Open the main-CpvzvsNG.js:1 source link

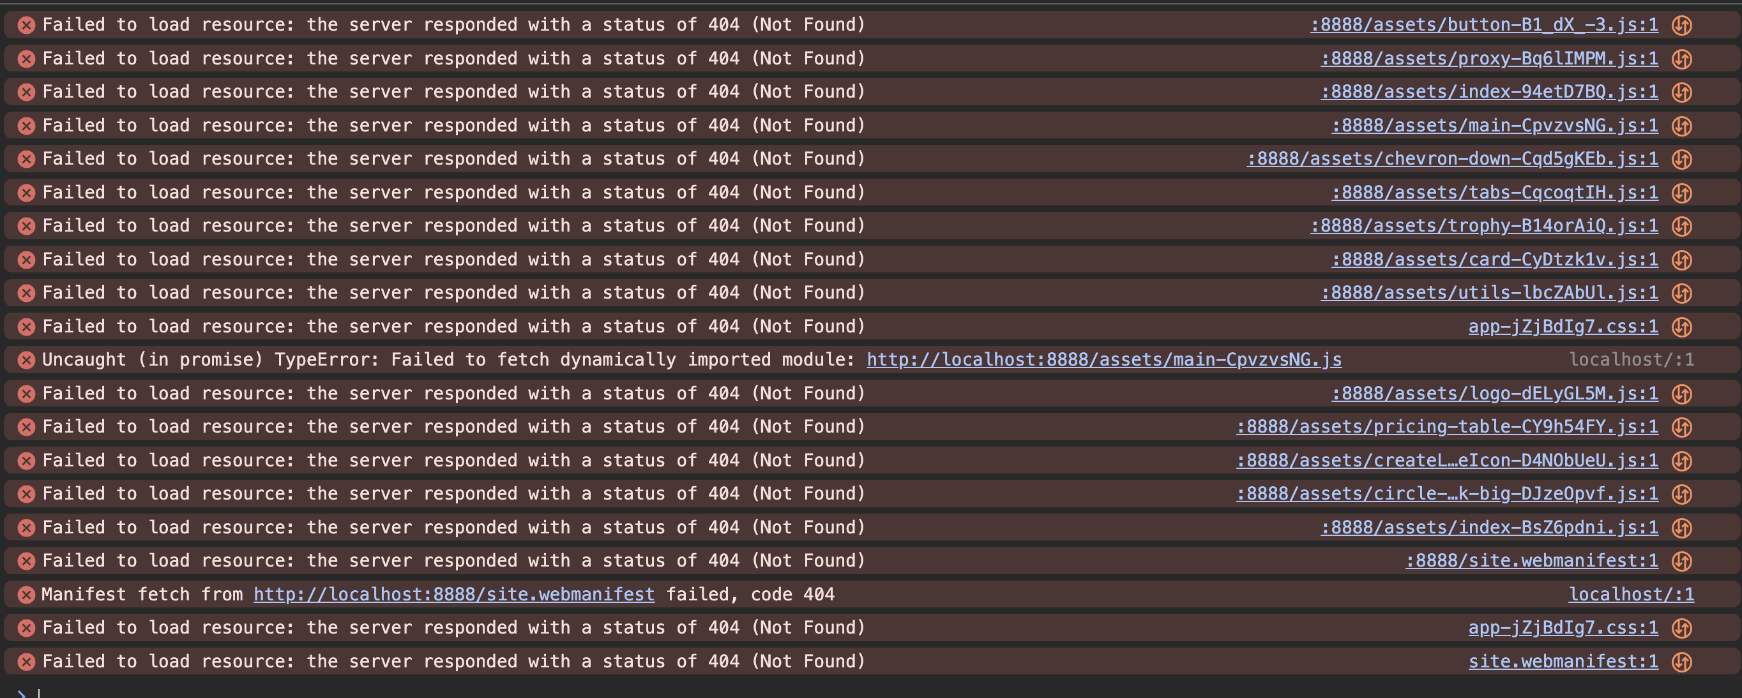coord(1494,126)
